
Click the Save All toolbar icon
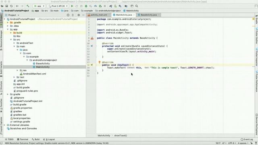click(x=7, y=6)
